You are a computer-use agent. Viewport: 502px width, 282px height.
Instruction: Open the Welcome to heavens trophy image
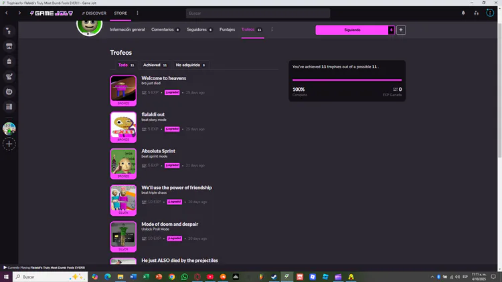coord(123,91)
